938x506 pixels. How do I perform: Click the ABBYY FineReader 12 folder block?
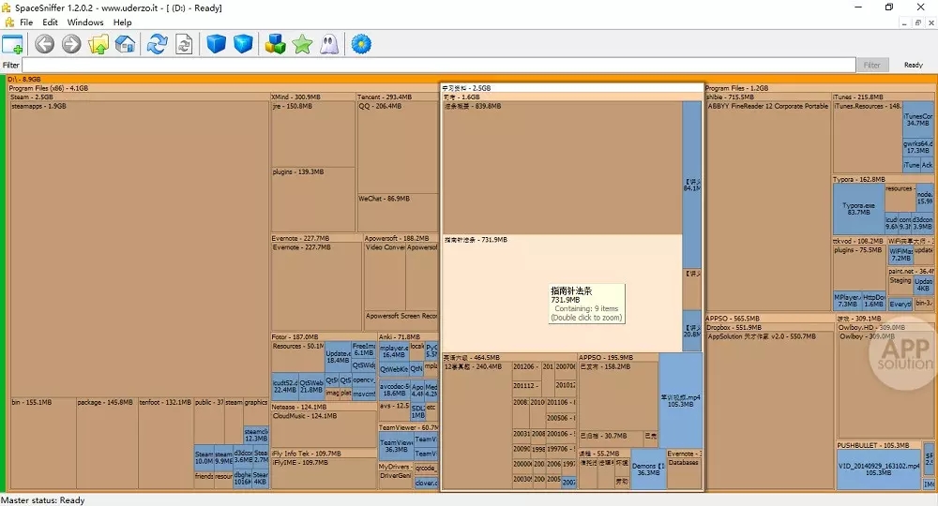click(x=767, y=206)
